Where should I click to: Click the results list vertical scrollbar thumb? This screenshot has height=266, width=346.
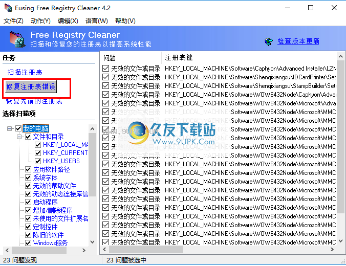point(340,137)
